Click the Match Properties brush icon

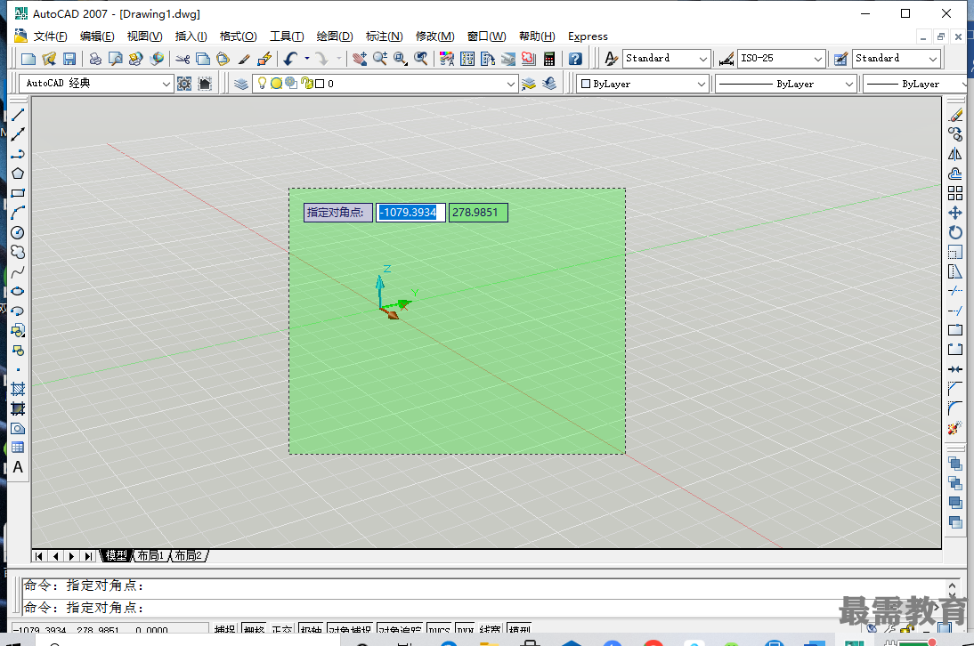point(244,59)
